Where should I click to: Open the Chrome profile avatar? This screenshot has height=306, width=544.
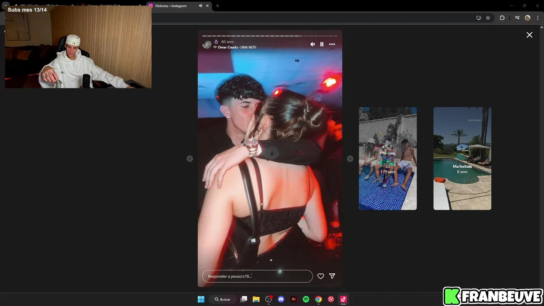pos(527,18)
